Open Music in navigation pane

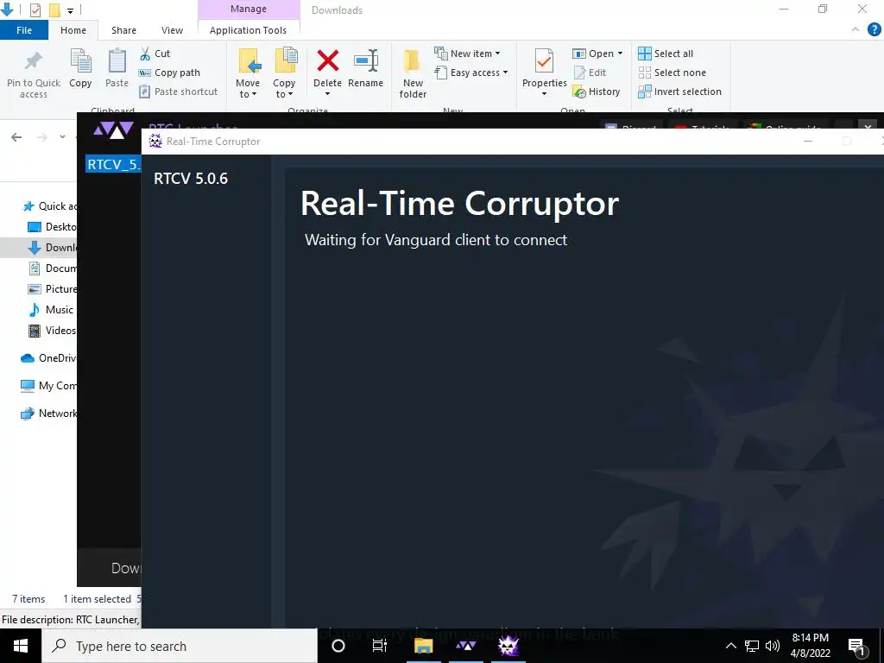point(51,310)
